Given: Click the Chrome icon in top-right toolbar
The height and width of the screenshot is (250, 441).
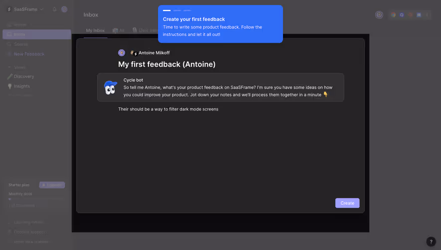Looking at the screenshot, I should coord(393,14).
